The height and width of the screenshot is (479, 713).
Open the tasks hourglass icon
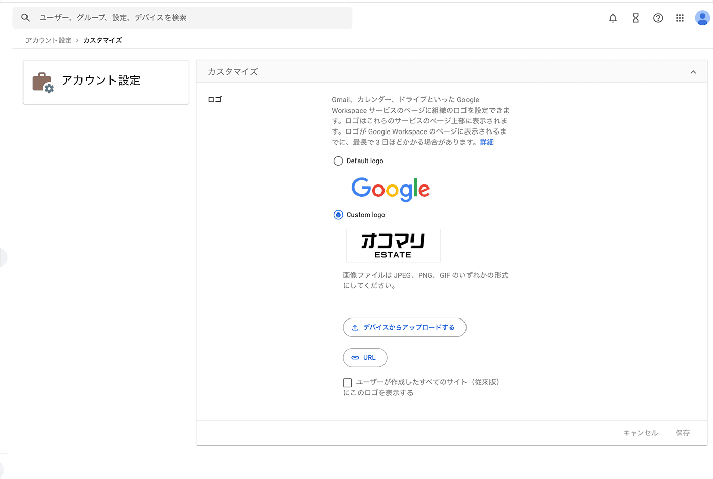(635, 18)
